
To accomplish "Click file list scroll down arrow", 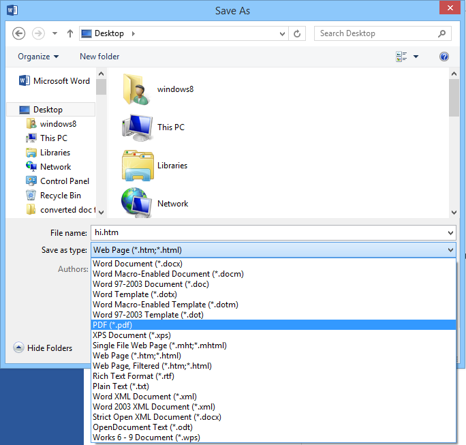I will coord(454,212).
